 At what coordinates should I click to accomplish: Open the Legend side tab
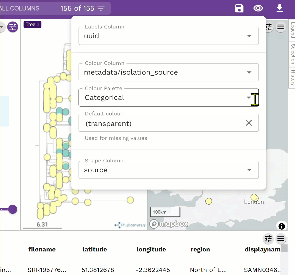click(292, 30)
